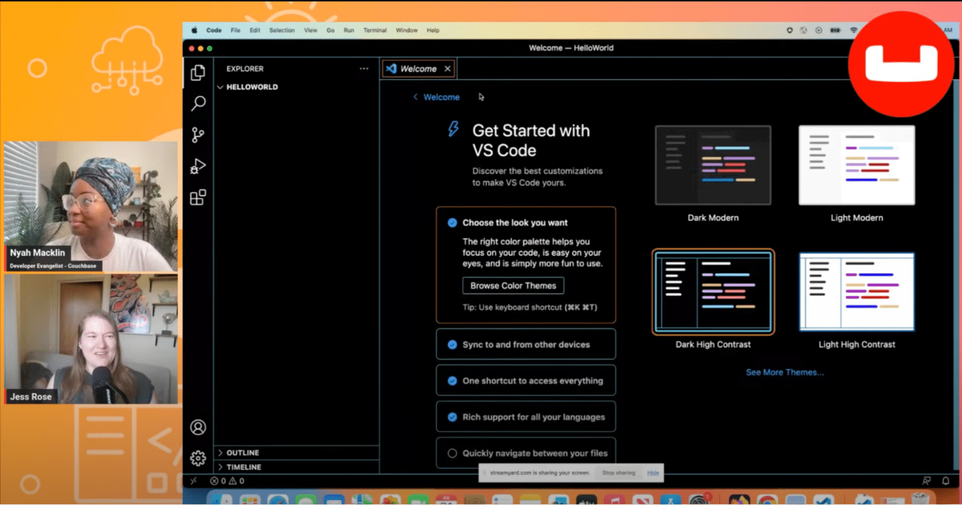Open the Selection menu
This screenshot has width=962, height=505.
point(282,30)
